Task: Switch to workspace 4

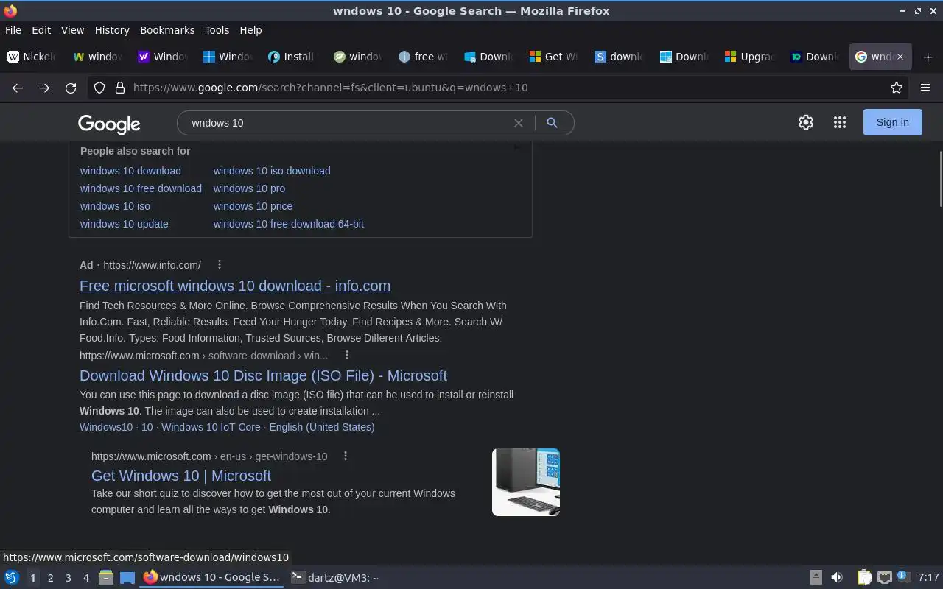Action: (85, 578)
